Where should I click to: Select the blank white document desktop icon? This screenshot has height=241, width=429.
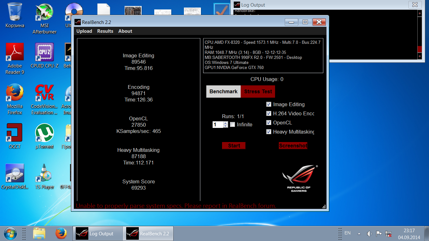coord(103,9)
